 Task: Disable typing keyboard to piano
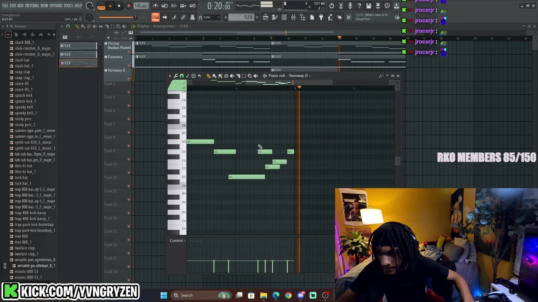click(155, 17)
